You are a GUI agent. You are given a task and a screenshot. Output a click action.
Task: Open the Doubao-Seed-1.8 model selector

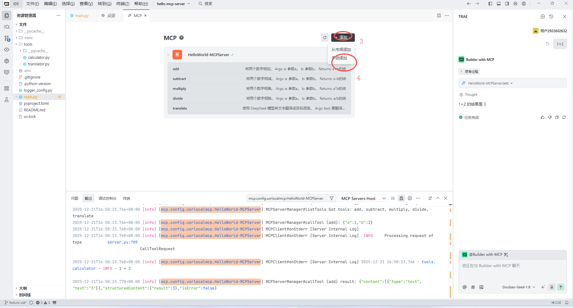pos(519,287)
